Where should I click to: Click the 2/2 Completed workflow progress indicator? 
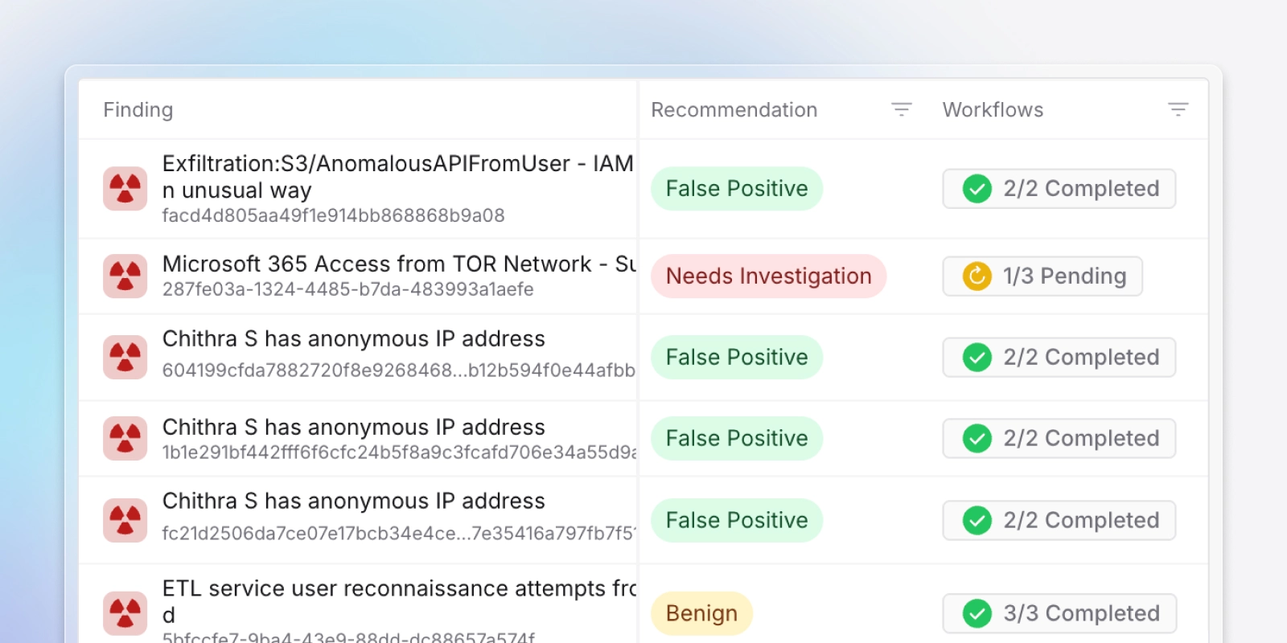1059,188
